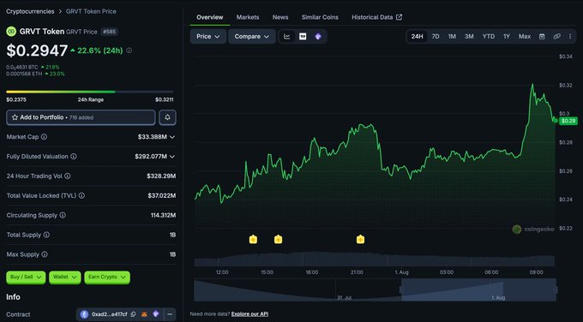Switch to line chart view icon
583x322 pixels.
pos(287,37)
